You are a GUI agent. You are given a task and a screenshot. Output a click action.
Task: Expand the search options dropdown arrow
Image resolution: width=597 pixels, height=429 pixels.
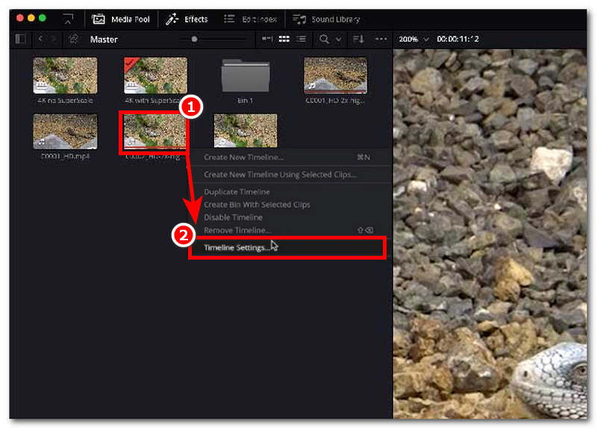click(338, 40)
